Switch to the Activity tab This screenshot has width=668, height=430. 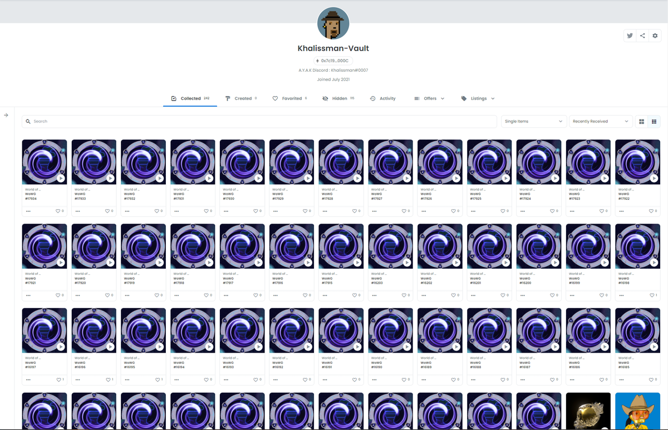click(383, 98)
